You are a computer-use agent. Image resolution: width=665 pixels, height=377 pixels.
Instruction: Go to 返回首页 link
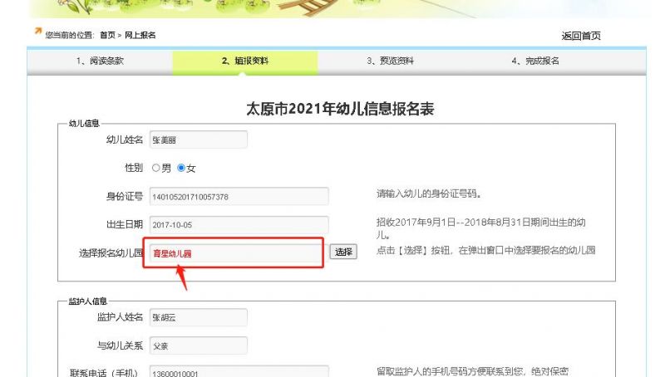581,36
